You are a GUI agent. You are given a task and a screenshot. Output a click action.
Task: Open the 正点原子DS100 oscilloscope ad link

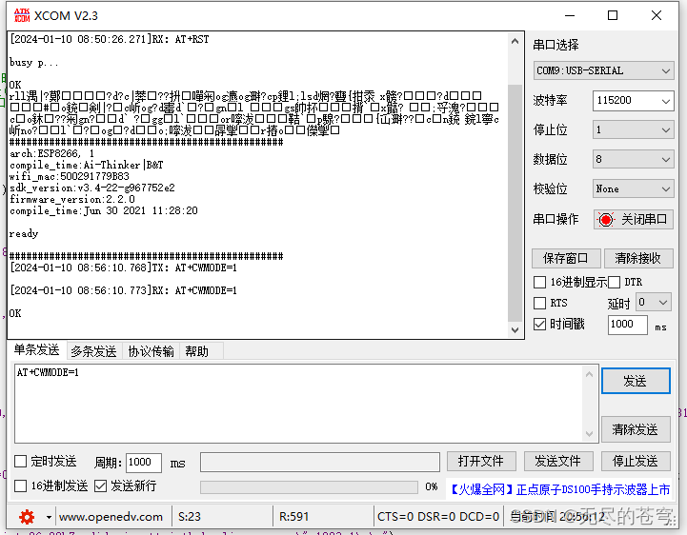coord(560,489)
